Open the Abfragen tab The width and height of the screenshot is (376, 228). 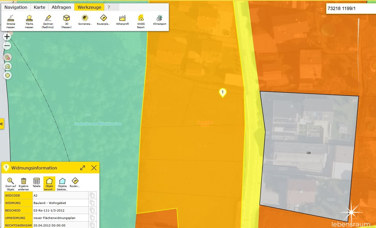click(61, 7)
